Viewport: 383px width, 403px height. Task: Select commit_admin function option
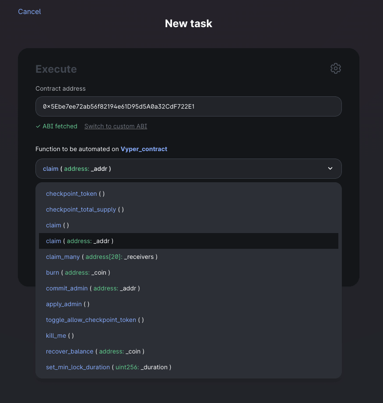(x=189, y=288)
